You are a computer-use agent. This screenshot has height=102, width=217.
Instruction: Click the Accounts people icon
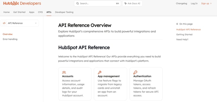point(64,72)
